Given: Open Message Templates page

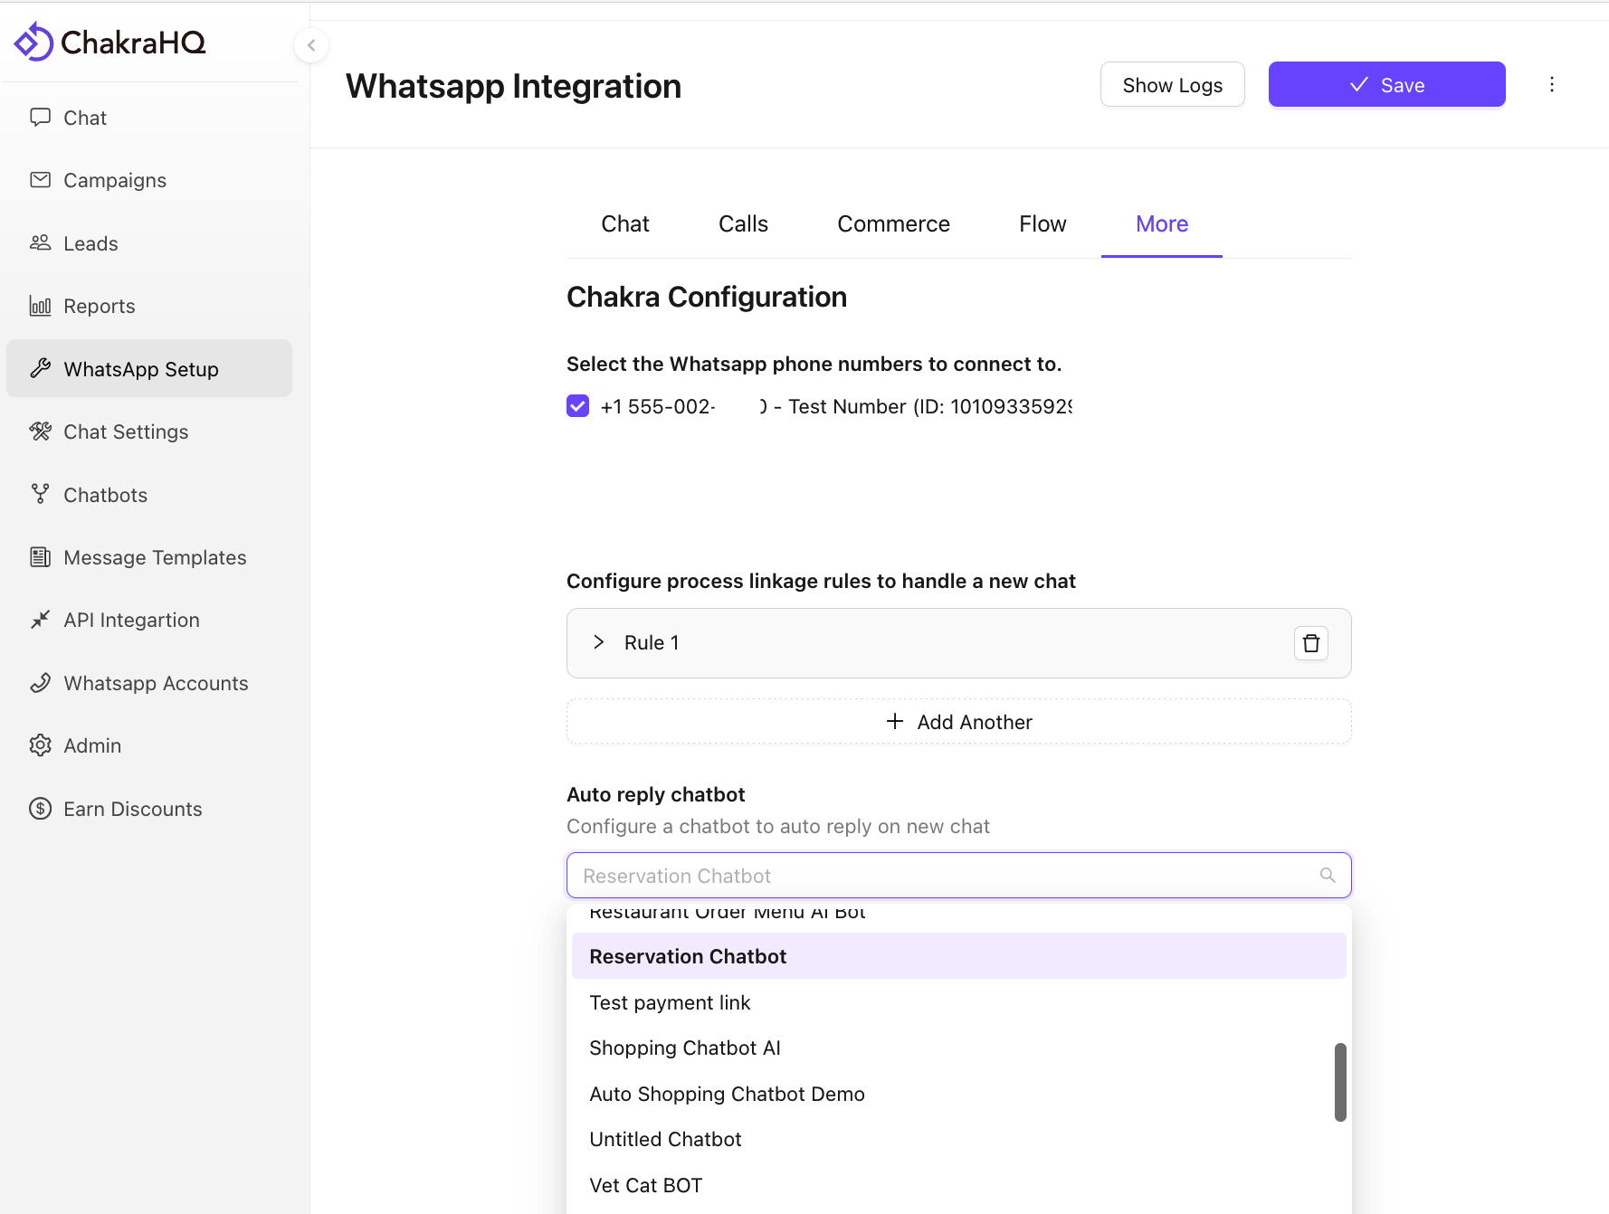Looking at the screenshot, I should [x=149, y=557].
